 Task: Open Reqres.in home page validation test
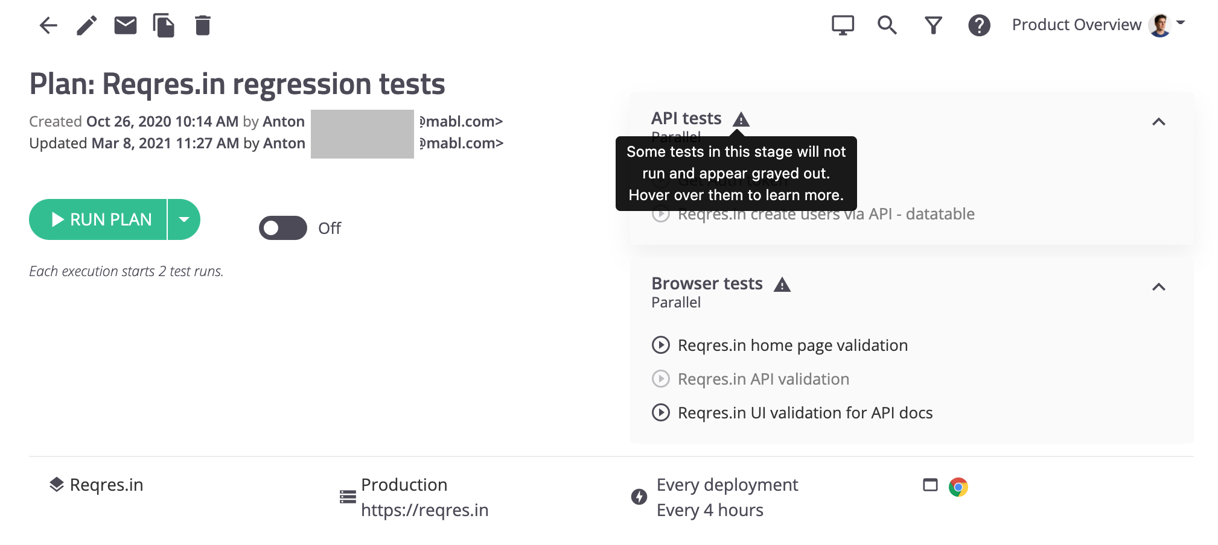pos(792,345)
